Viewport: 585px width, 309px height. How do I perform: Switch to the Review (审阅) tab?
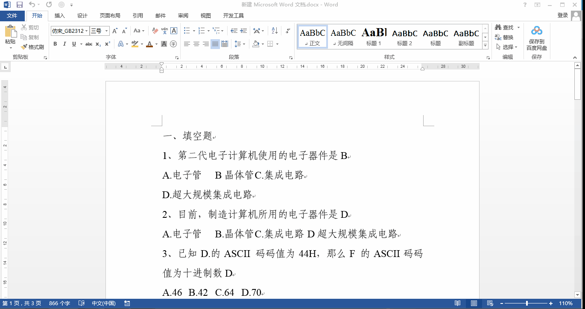183,16
